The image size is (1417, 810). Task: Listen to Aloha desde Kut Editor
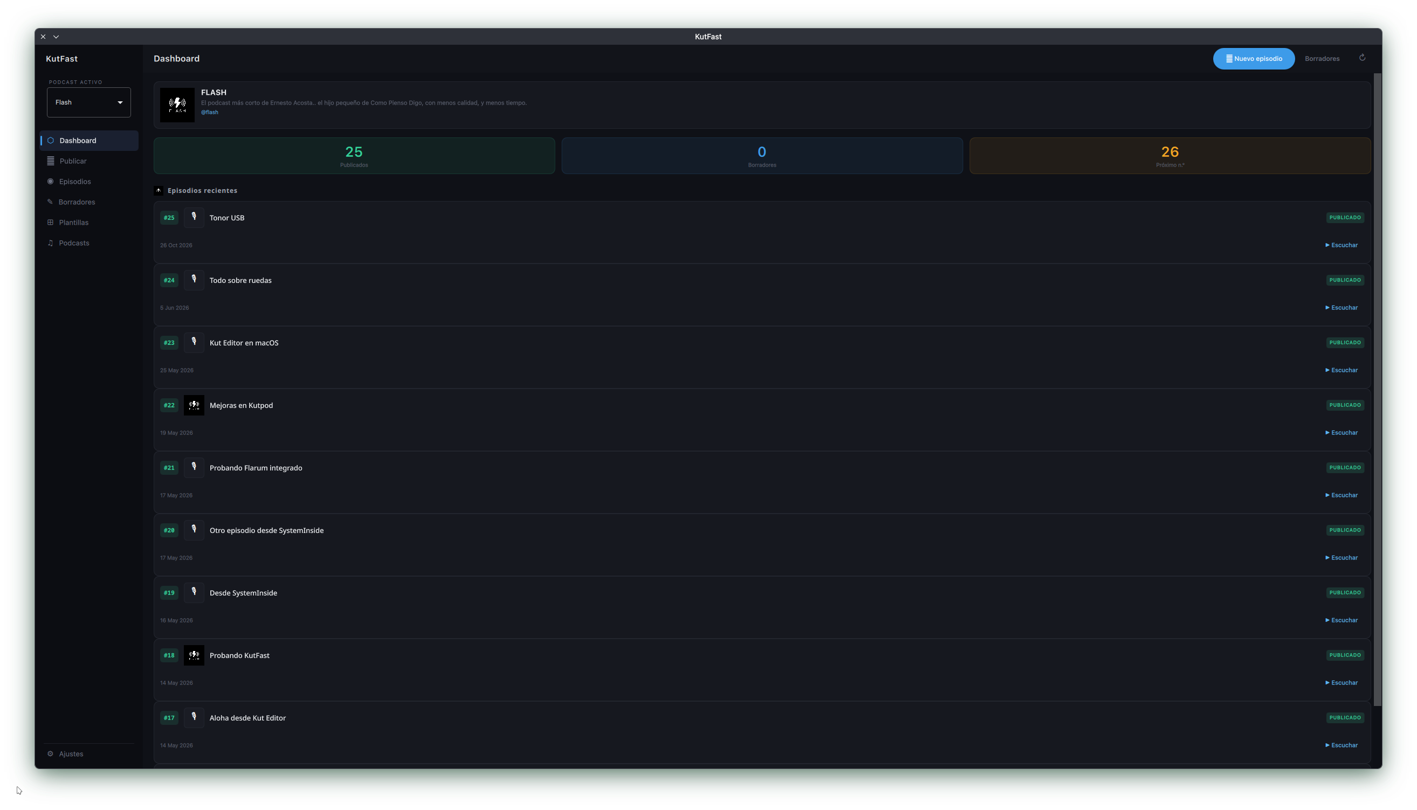coord(1342,745)
